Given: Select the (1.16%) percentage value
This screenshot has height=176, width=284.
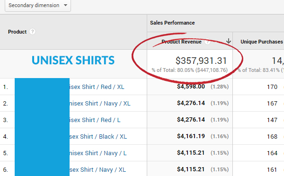Looking at the screenshot, I should (x=220, y=136).
